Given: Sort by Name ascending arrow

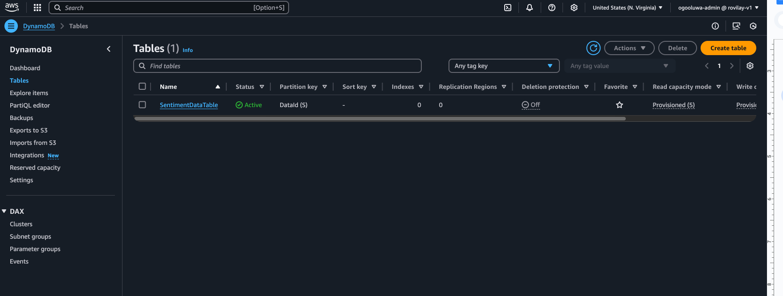Looking at the screenshot, I should tap(218, 87).
